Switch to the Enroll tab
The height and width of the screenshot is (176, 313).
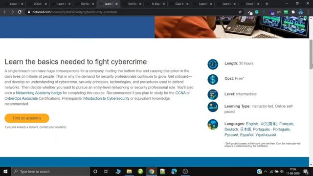point(250,4)
